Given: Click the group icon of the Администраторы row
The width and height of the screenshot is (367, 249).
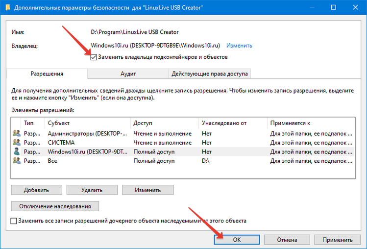Looking at the screenshot, I should tap(16, 133).
